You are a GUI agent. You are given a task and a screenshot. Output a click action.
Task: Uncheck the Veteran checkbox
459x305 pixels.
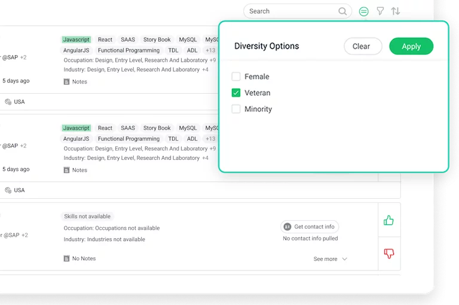(236, 93)
